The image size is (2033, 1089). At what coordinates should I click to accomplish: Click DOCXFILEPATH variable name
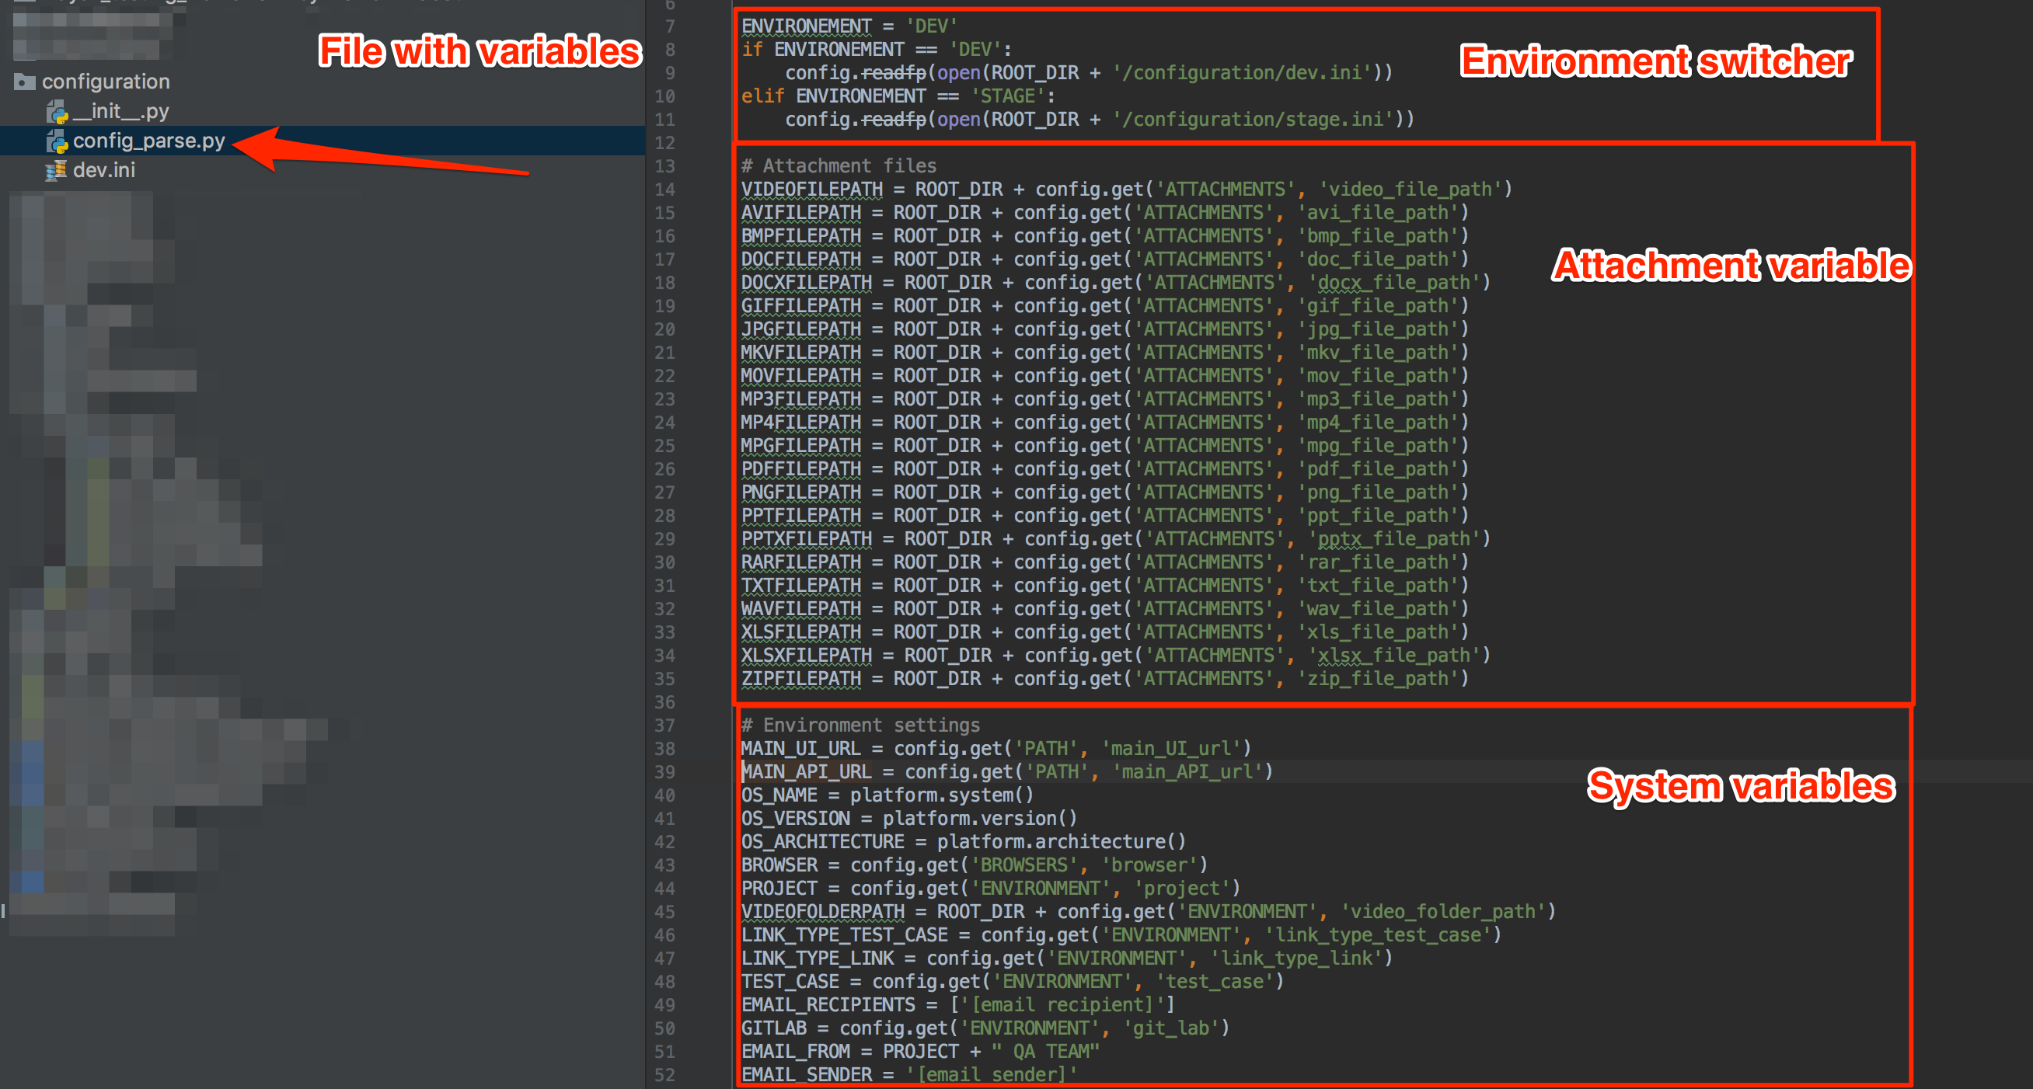(x=807, y=282)
